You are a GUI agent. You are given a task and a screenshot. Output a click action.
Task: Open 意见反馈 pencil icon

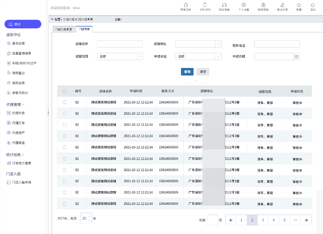click(282, 5)
